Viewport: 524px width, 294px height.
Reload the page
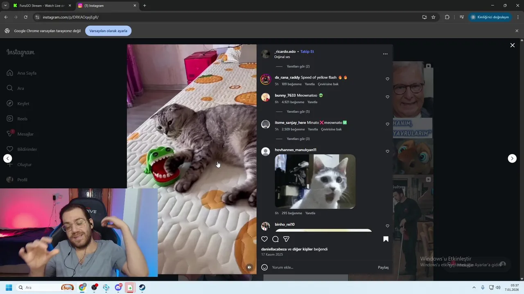pyautogui.click(x=25, y=17)
